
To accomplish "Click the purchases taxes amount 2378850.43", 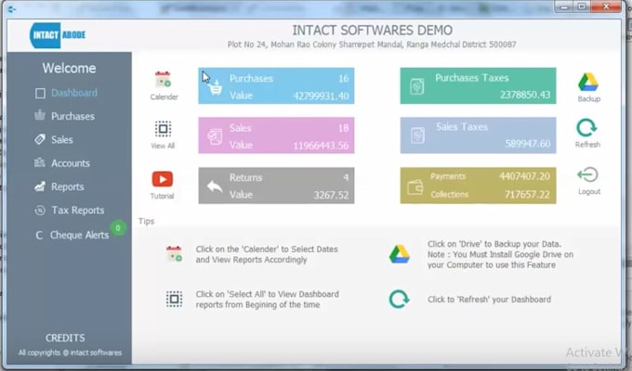I will pos(525,95).
